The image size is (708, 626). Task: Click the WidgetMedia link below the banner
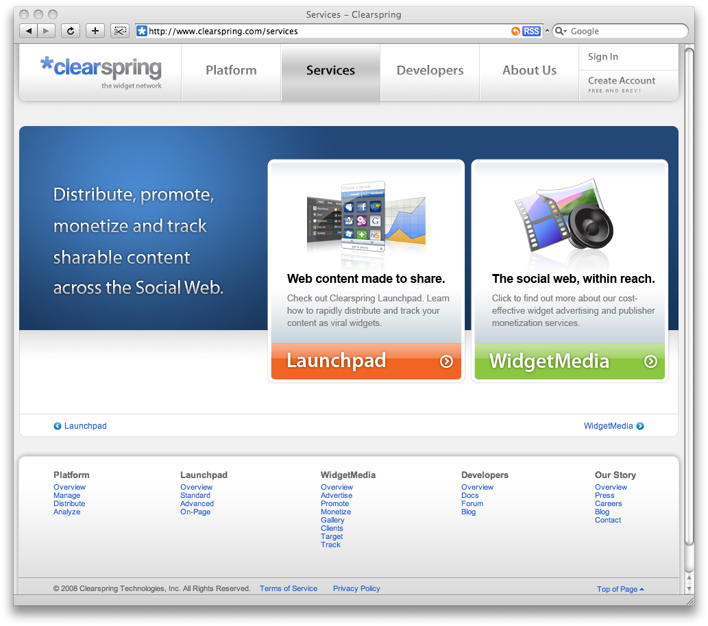point(608,426)
